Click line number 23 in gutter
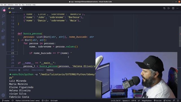Viewport: 181px width, 102px height. pyautogui.click(x=12, y=53)
